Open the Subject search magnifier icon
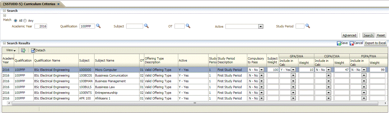This screenshot has height=113, width=389. pos(147,26)
